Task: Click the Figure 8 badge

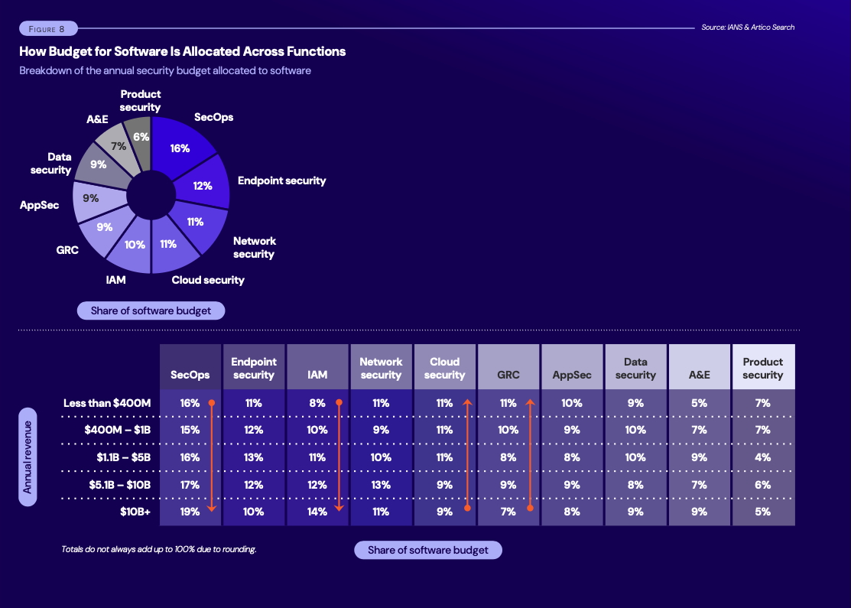Action: 48,28
